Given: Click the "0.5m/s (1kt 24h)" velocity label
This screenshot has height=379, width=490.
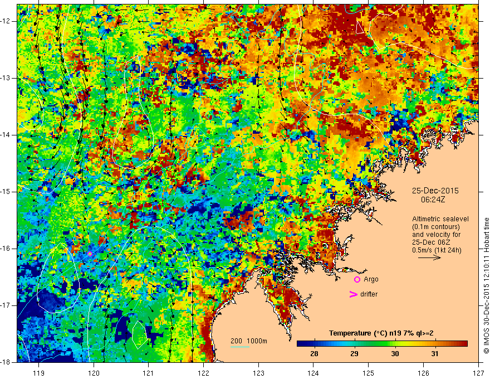Looking at the screenshot, I should coord(437,250).
